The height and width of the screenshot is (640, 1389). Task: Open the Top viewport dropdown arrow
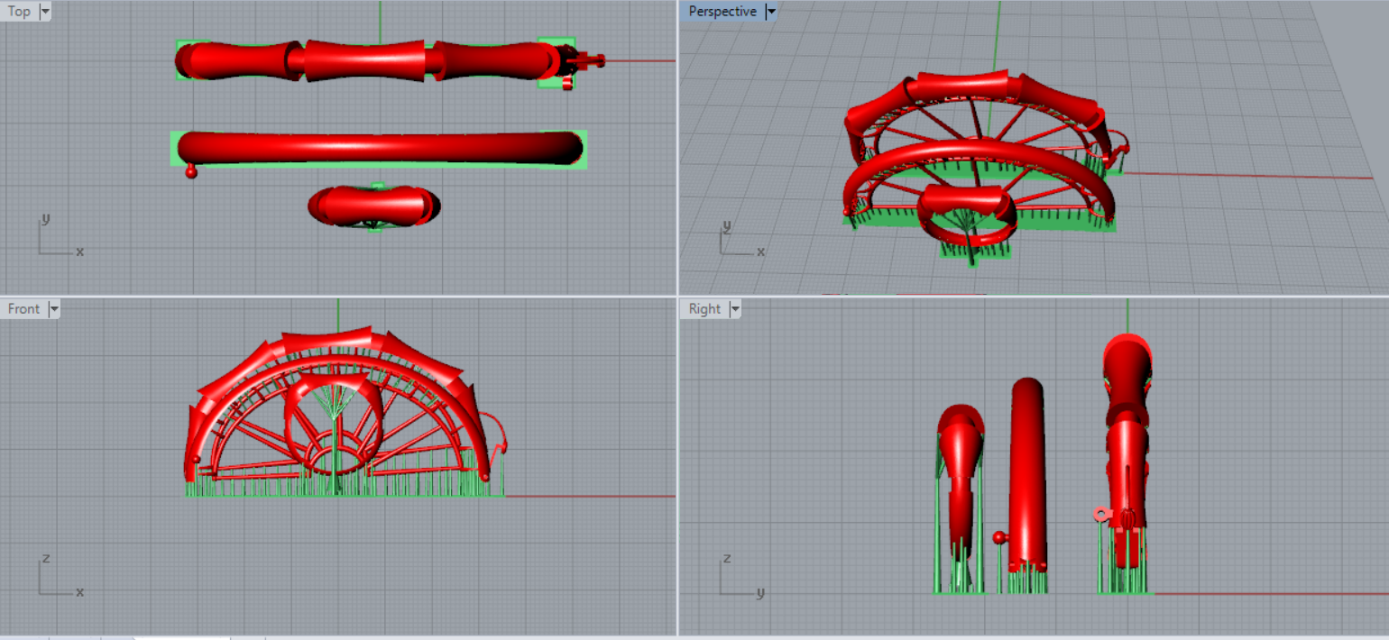point(45,12)
